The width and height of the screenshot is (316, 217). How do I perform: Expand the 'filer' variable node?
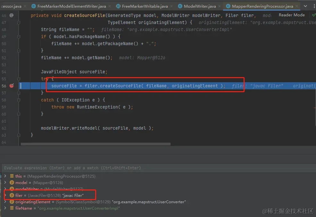[x=5, y=195]
